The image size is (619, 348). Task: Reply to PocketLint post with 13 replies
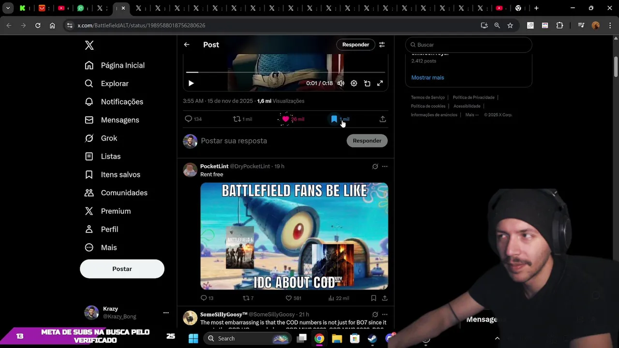tap(207, 298)
